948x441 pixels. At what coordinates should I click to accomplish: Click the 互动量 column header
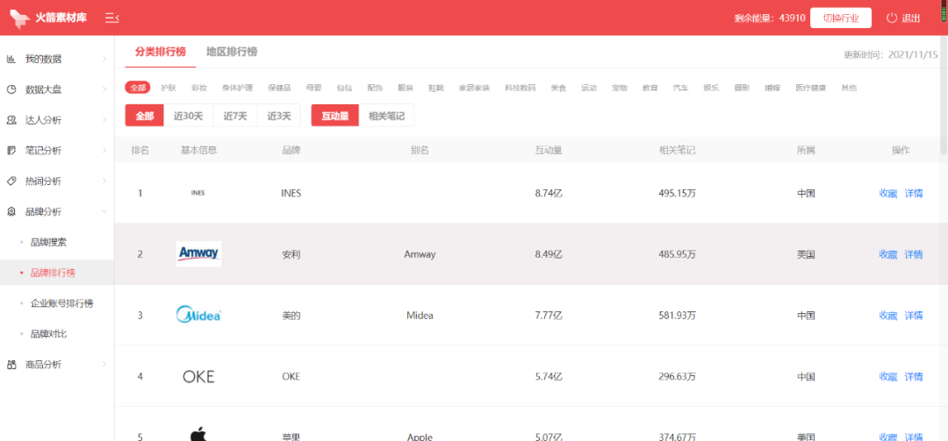click(x=549, y=151)
